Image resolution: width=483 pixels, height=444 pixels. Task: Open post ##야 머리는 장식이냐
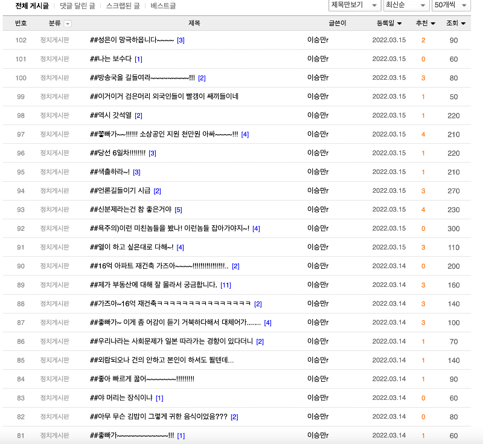121,398
